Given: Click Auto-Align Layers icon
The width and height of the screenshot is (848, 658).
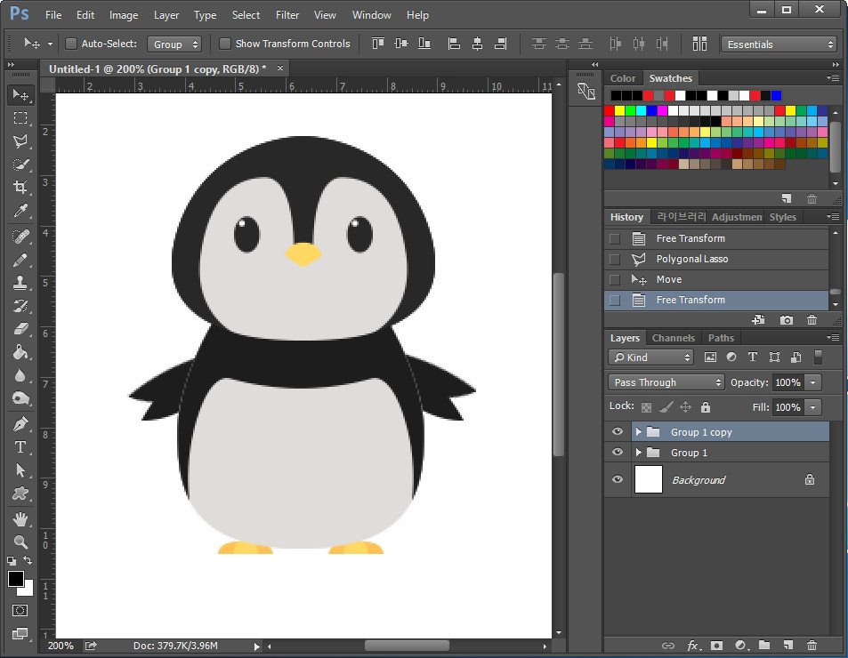Looking at the screenshot, I should (x=699, y=44).
